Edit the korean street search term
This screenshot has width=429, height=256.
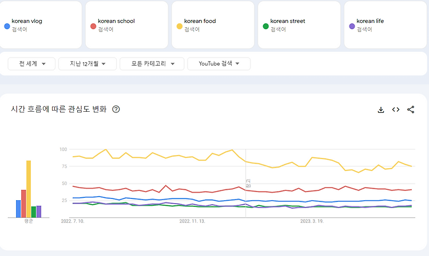click(x=288, y=21)
